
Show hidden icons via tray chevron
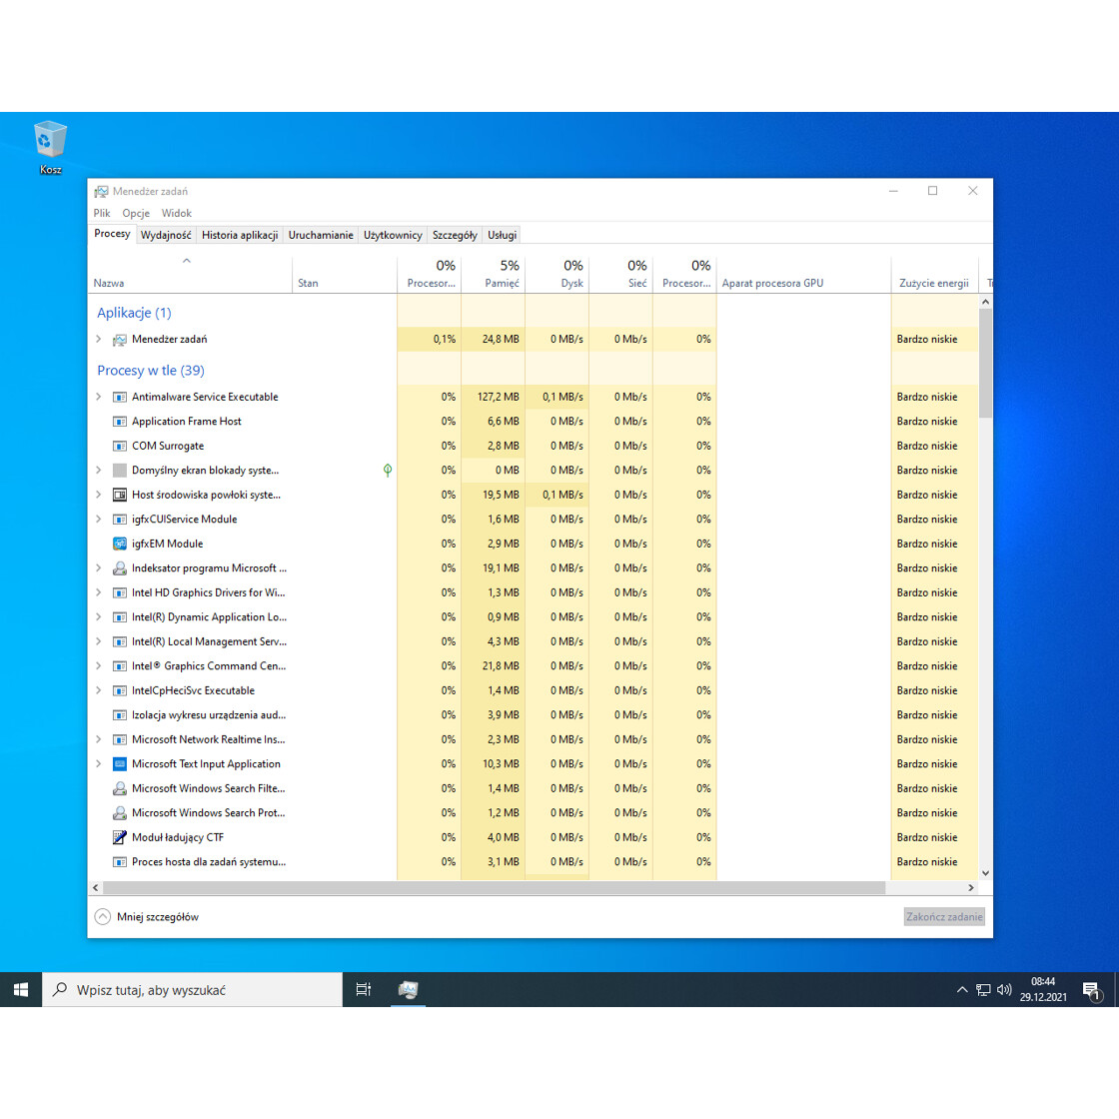[961, 989]
